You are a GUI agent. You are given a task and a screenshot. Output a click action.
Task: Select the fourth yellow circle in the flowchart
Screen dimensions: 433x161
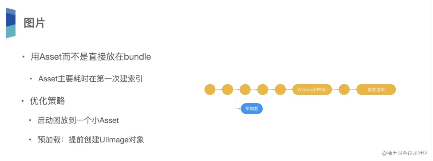[x=263, y=89]
